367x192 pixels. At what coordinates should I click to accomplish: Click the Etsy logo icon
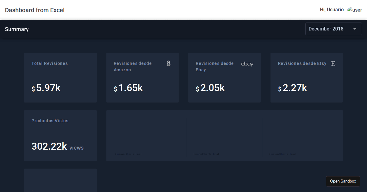coord(333,63)
